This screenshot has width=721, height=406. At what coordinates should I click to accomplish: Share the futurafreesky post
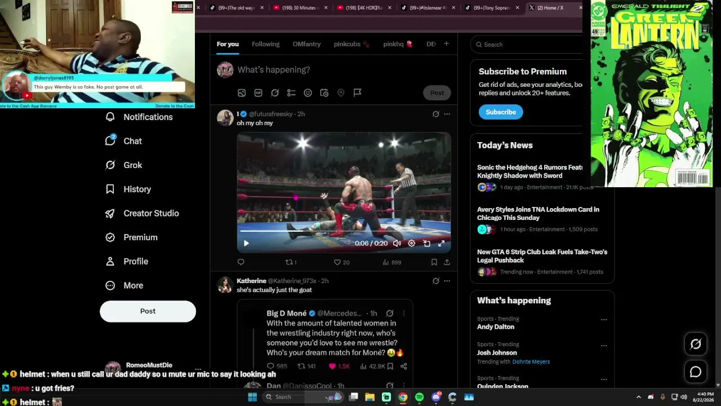click(x=447, y=262)
